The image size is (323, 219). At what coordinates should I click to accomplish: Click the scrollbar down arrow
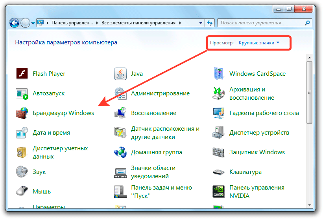coord(309,205)
